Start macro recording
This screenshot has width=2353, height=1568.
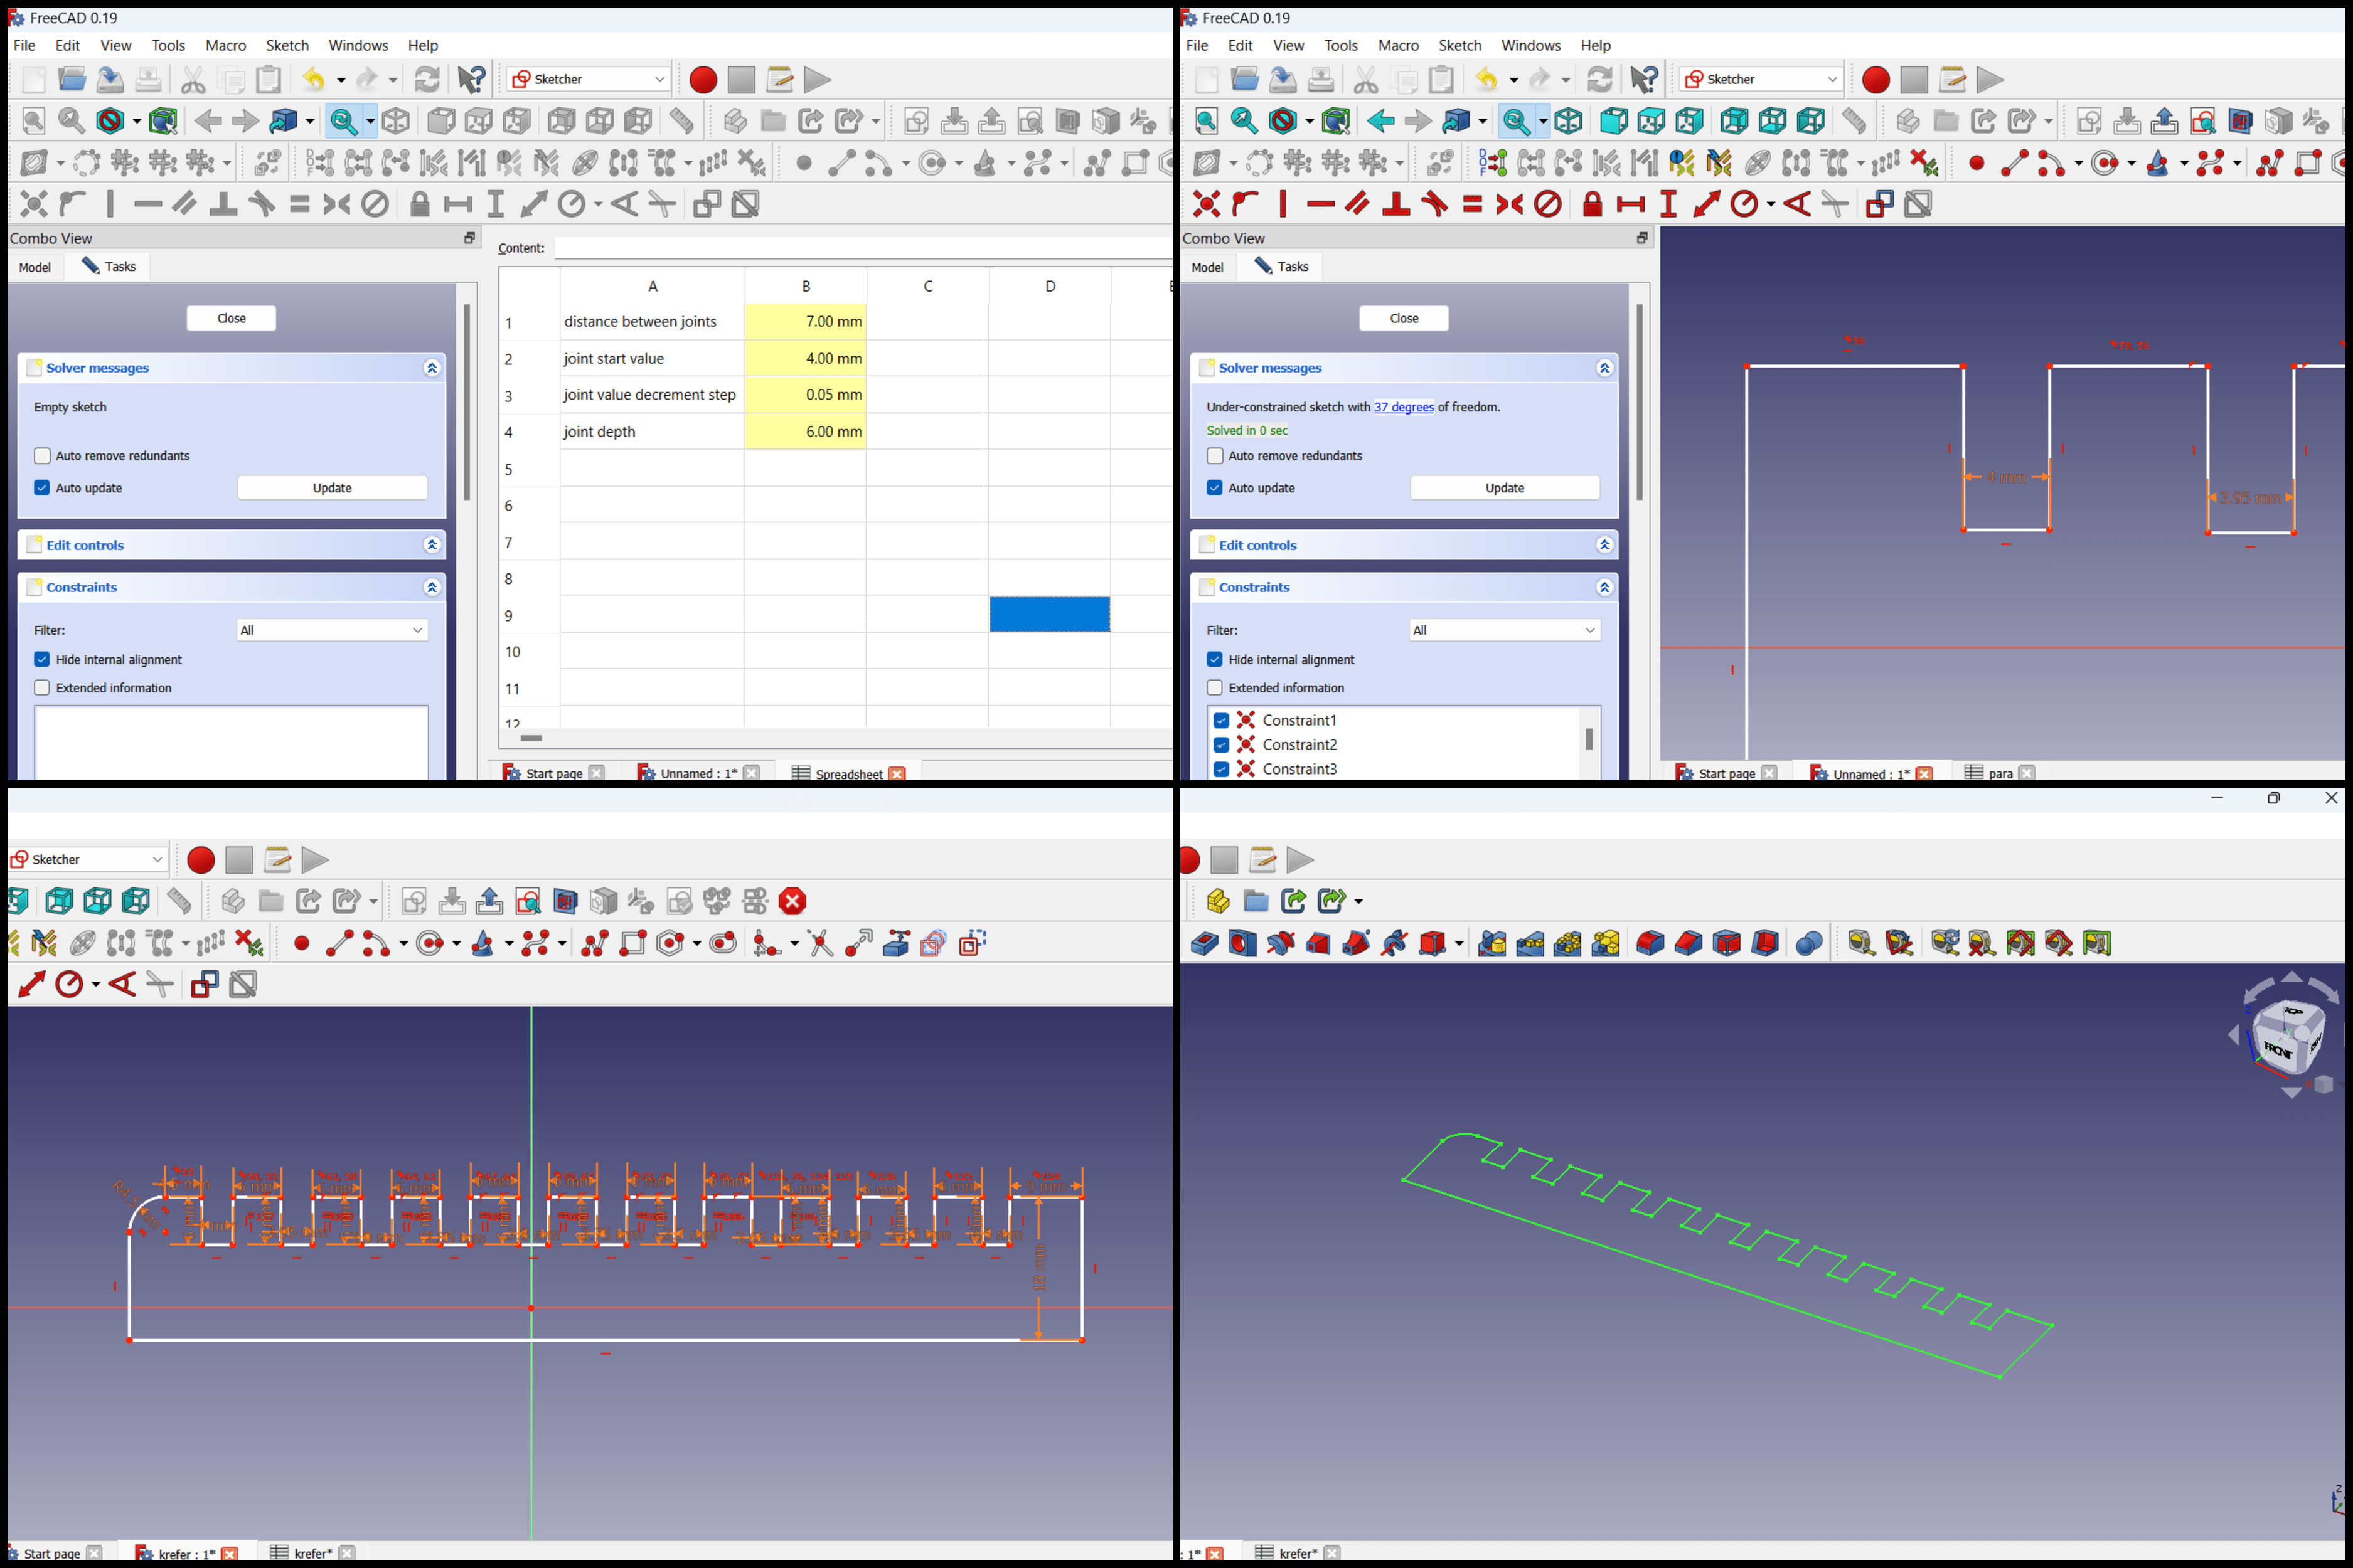click(x=703, y=79)
